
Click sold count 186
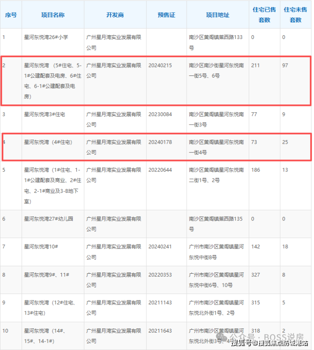pos(256,170)
